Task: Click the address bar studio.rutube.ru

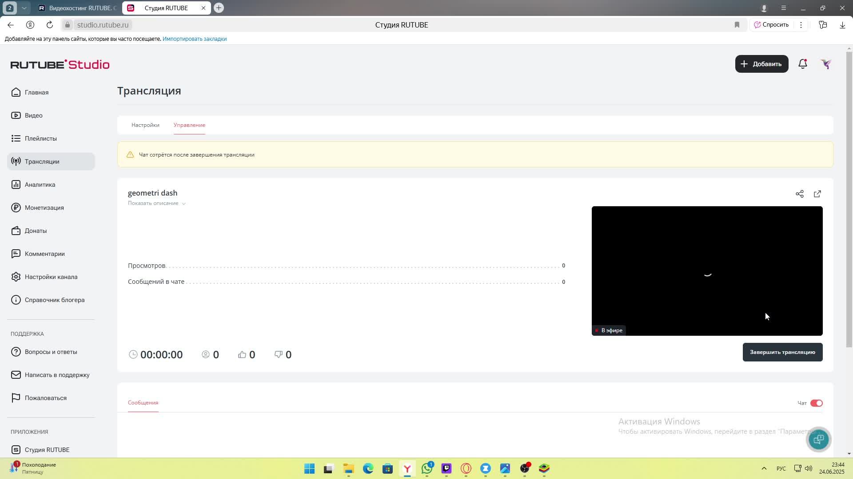Action: tap(103, 25)
